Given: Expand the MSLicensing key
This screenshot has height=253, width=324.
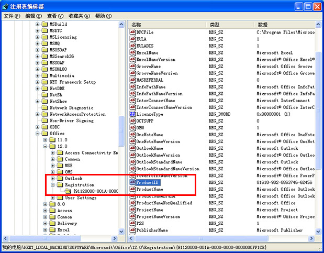Looking at the screenshot, I should 37,37.
